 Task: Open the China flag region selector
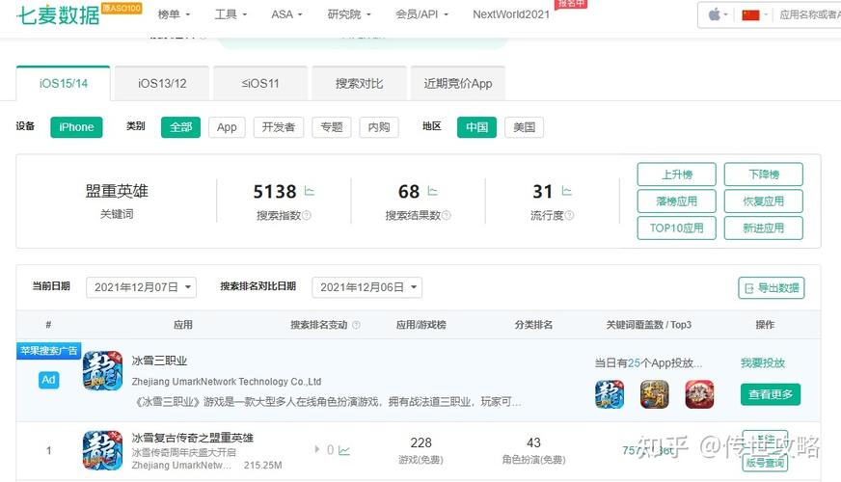coord(750,15)
